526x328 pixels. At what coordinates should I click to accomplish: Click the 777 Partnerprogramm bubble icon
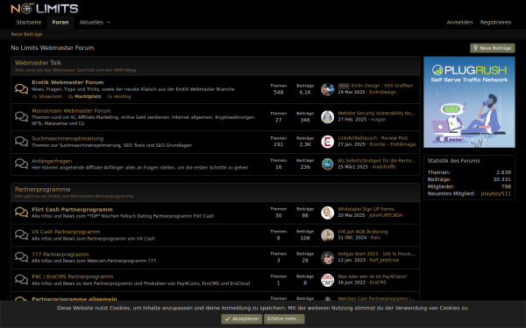[x=21, y=257]
